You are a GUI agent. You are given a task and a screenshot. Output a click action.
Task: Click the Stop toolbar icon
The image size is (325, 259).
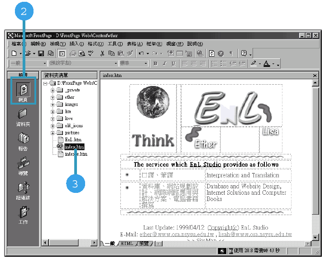pyautogui.click(x=221, y=54)
